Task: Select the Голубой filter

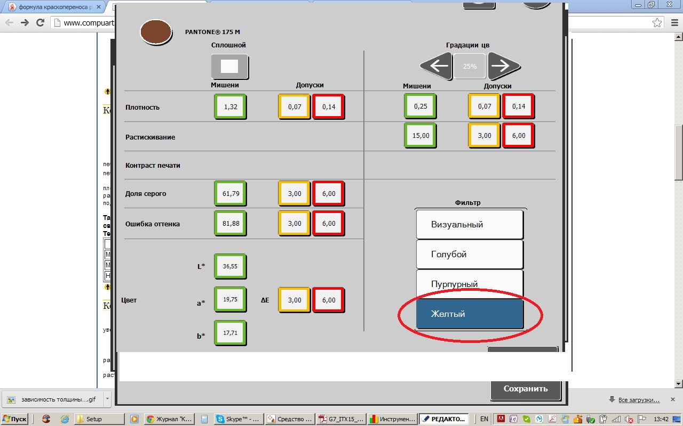Action: pos(470,254)
